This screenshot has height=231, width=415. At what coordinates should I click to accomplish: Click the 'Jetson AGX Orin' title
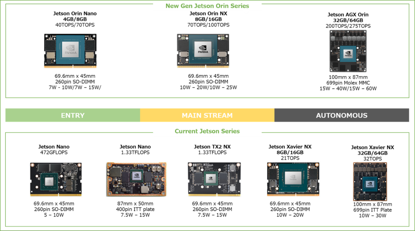(348, 15)
